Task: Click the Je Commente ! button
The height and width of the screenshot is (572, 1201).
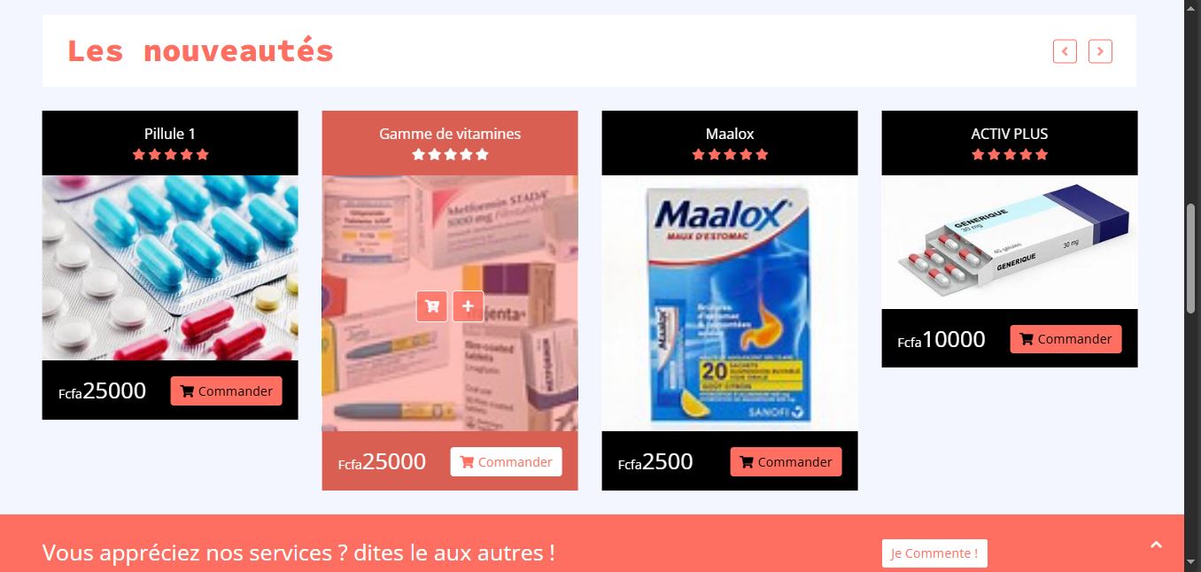Action: click(934, 553)
